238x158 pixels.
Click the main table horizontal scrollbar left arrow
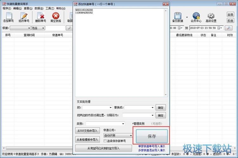(4, 148)
